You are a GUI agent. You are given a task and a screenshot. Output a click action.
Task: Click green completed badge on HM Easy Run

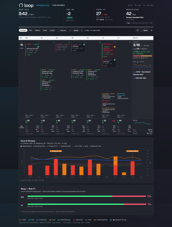[x=38, y=47]
